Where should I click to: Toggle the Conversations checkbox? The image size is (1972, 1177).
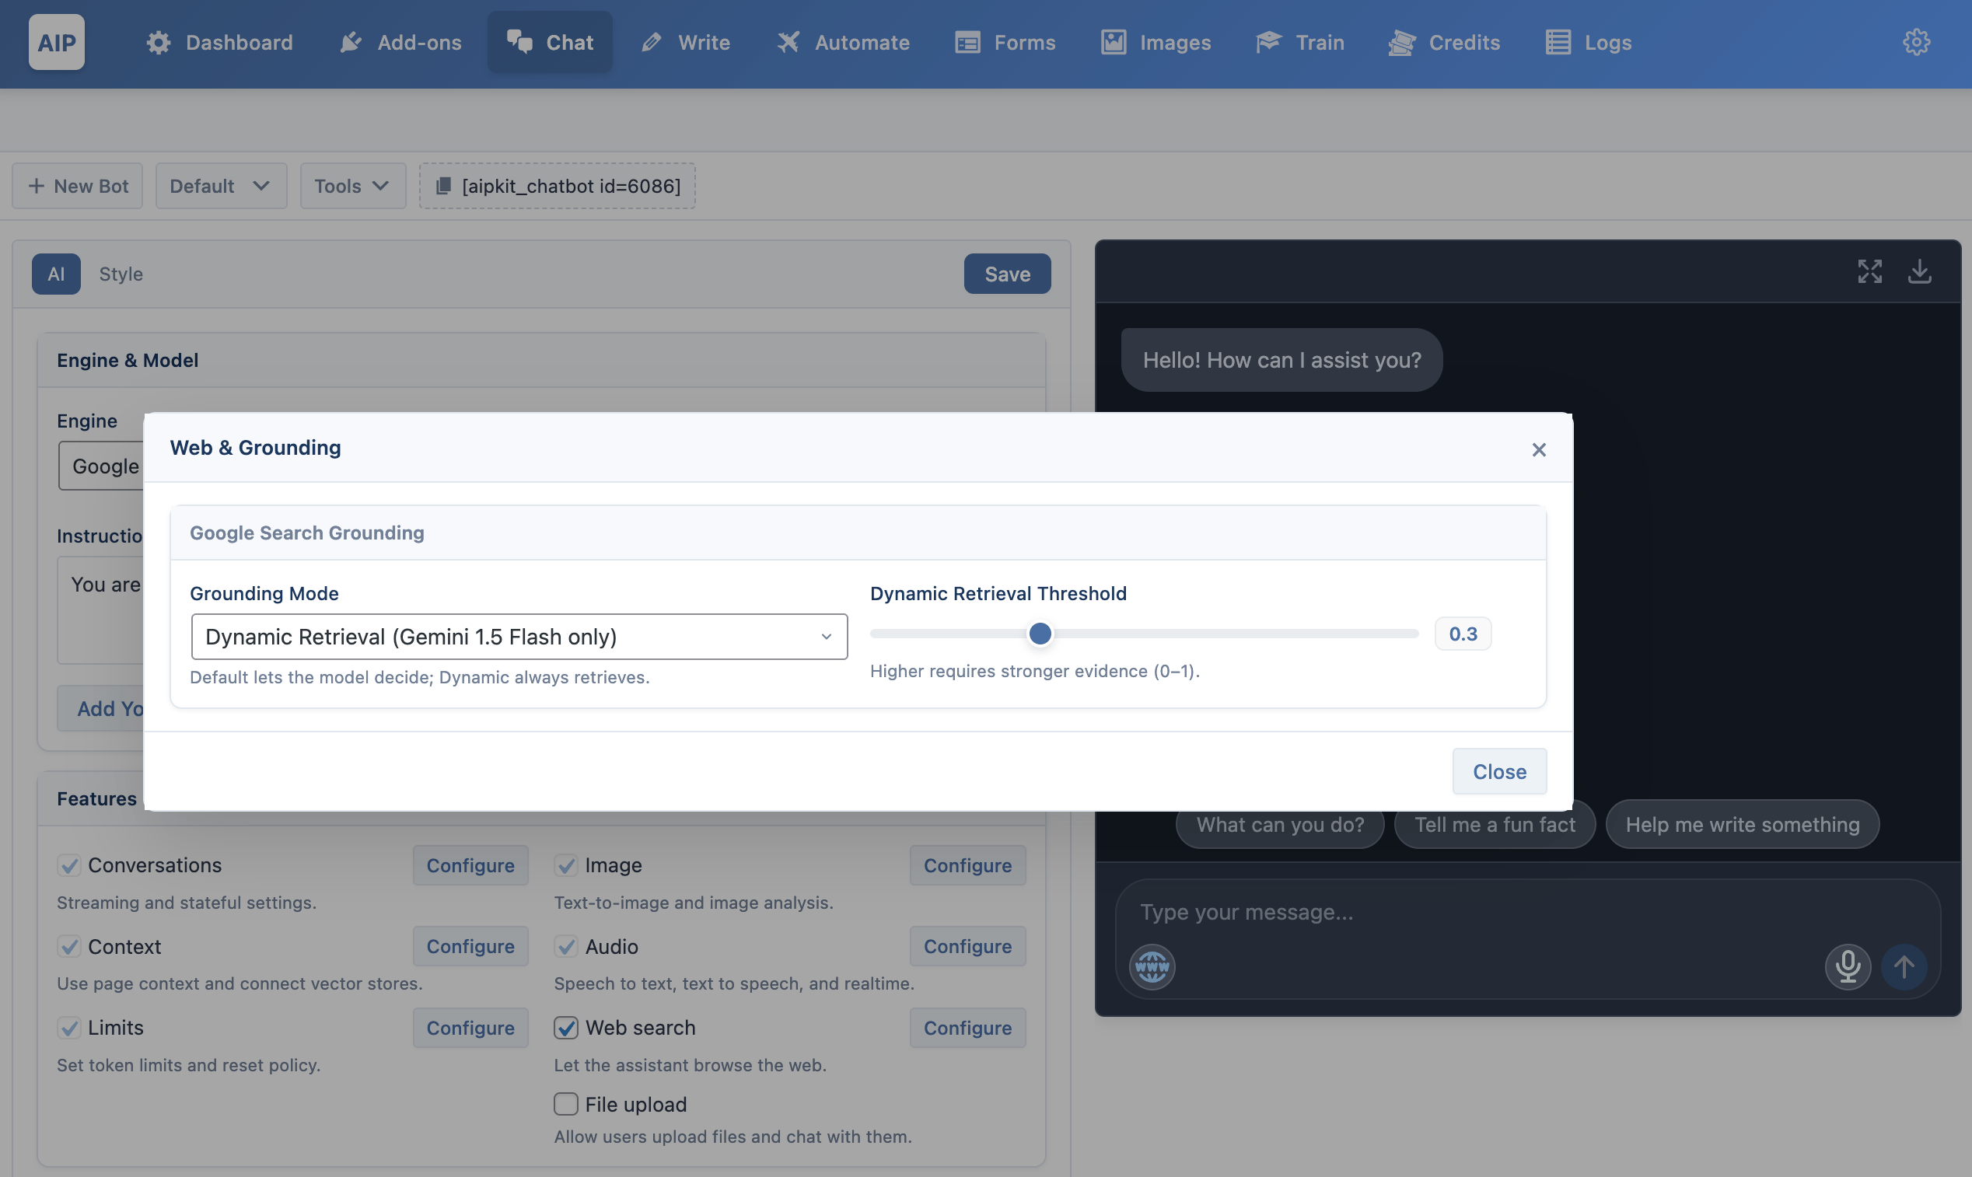point(69,865)
